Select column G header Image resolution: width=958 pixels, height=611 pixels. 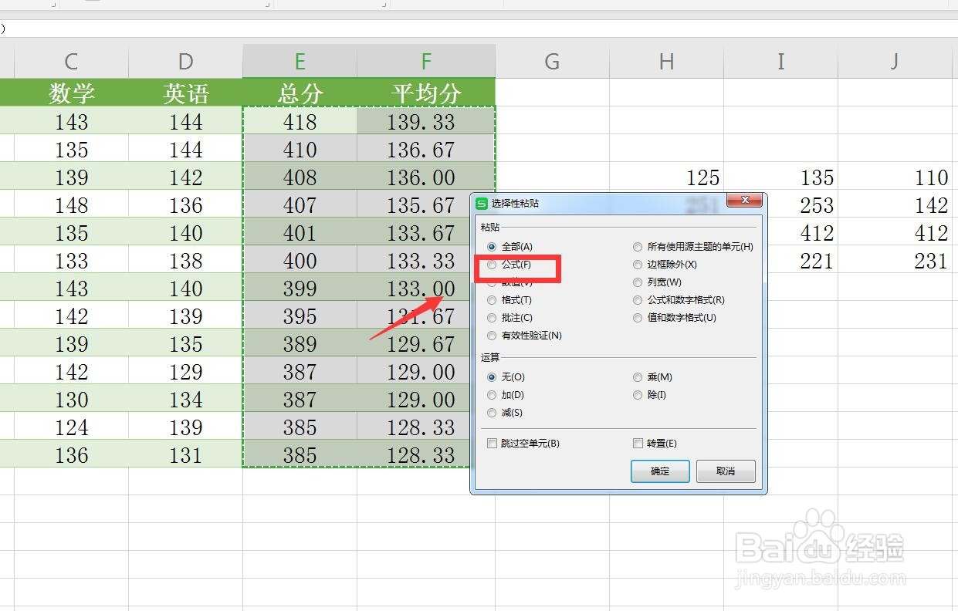tap(552, 61)
